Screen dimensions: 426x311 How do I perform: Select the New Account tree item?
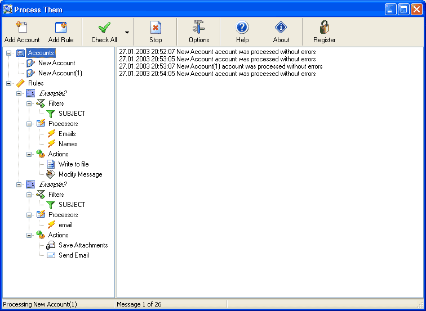(x=56, y=63)
